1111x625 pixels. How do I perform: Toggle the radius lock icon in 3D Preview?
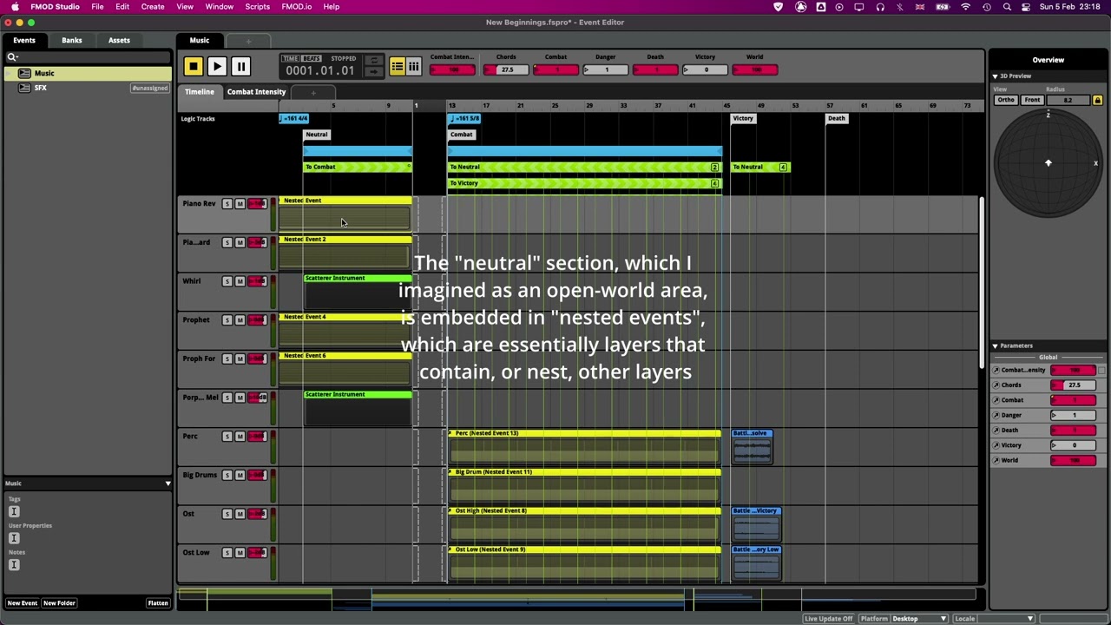pyautogui.click(x=1097, y=100)
